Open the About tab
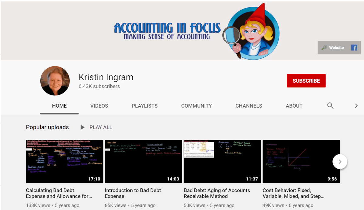This screenshot has width=364, height=210. pyautogui.click(x=294, y=106)
